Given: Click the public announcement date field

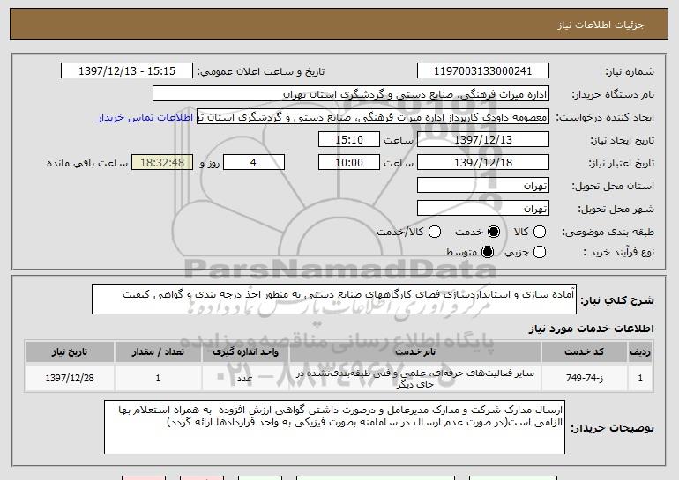Looking at the screenshot, I should [127, 71].
